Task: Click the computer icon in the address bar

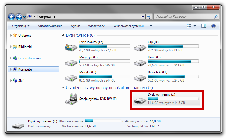Action: click(29, 17)
